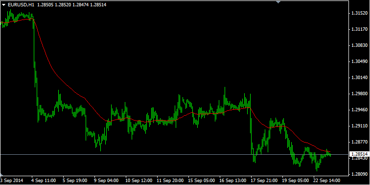
Task: Click the 3 Sep 2014 time label
Action: point(12,181)
